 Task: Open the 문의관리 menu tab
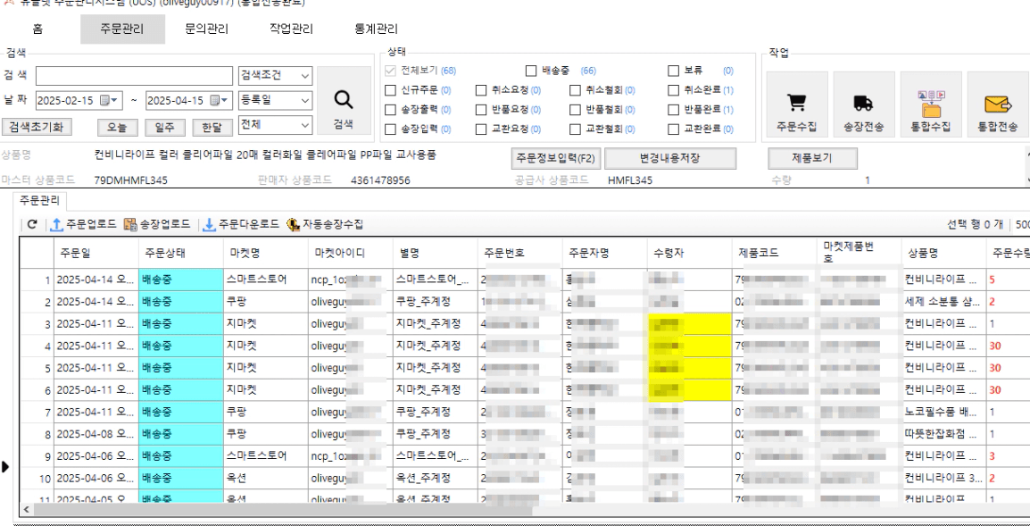[206, 29]
